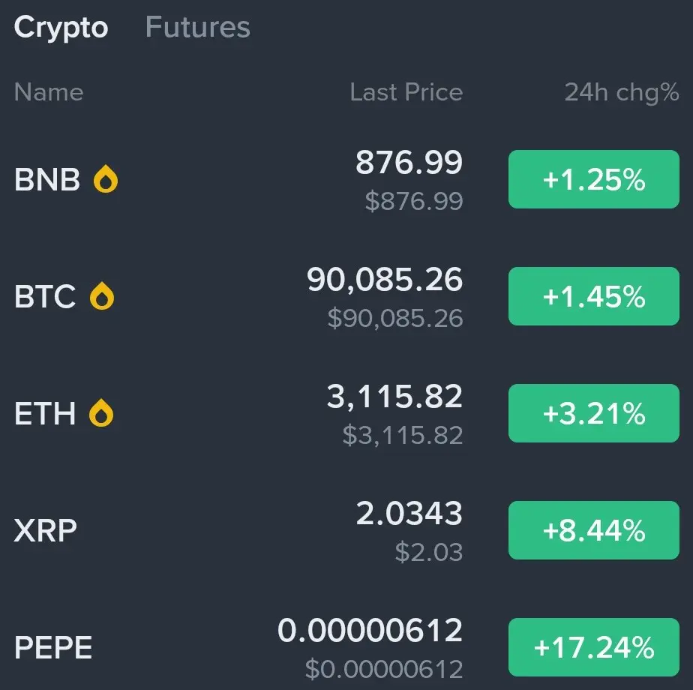Screen dimensions: 693x690
Task: Toggle BNB +1.25% change badge
Action: click(x=593, y=179)
